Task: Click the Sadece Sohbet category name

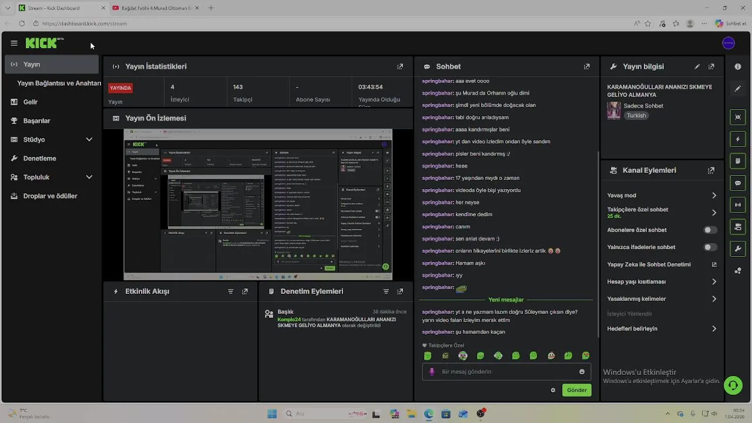Action: (x=643, y=106)
